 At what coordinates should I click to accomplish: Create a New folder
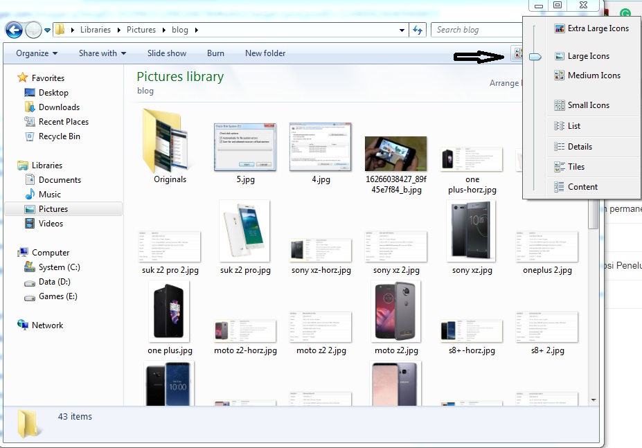(x=265, y=53)
